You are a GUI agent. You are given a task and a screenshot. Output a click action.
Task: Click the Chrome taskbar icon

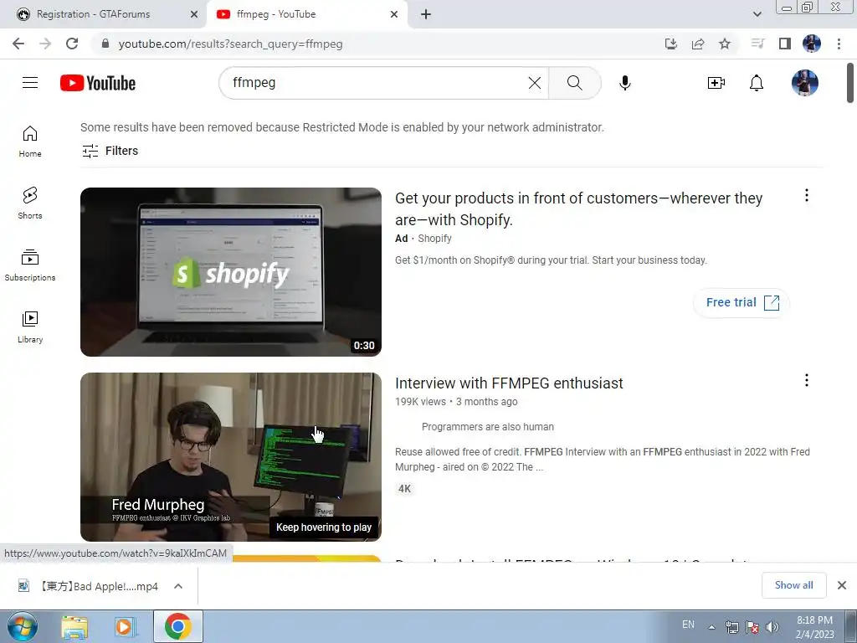[x=178, y=626]
